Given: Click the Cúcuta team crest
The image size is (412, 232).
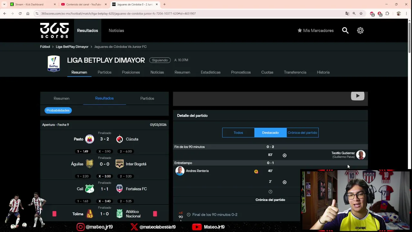Looking at the screenshot, I should (119, 139).
